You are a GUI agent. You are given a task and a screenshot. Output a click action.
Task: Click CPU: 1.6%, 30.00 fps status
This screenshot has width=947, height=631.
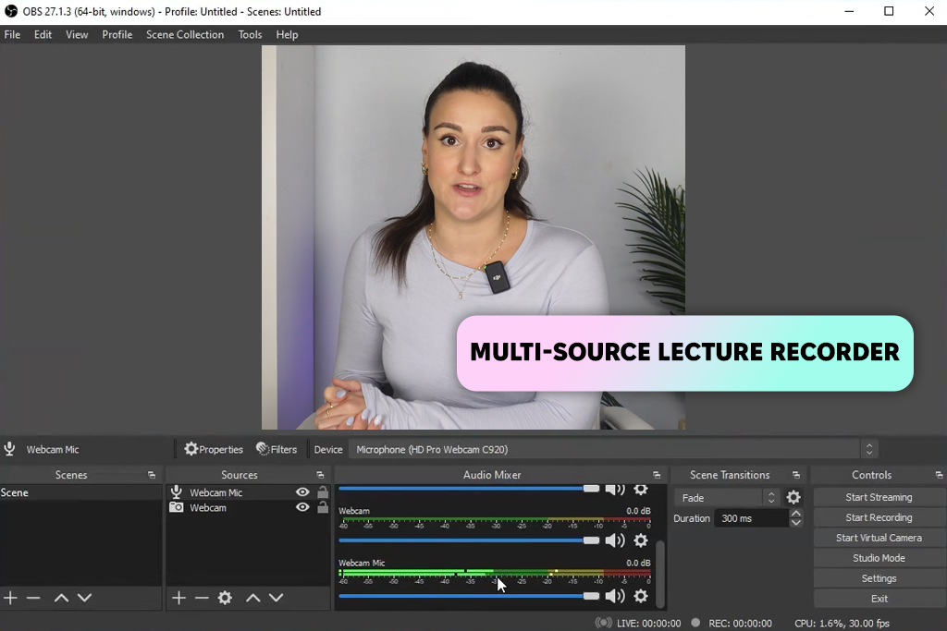(x=842, y=624)
